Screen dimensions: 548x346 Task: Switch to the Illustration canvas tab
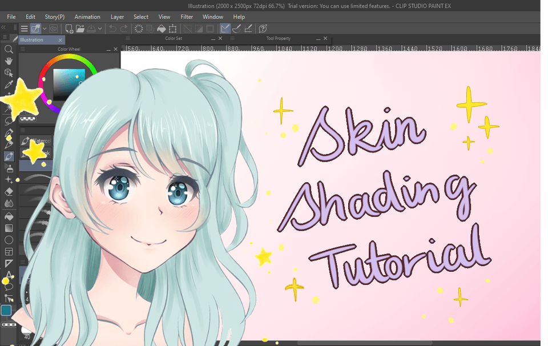pyautogui.click(x=32, y=40)
